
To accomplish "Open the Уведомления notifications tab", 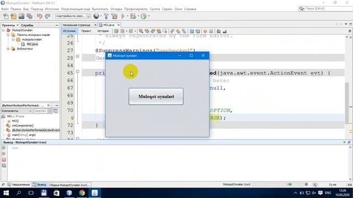I will tap(18, 185).
